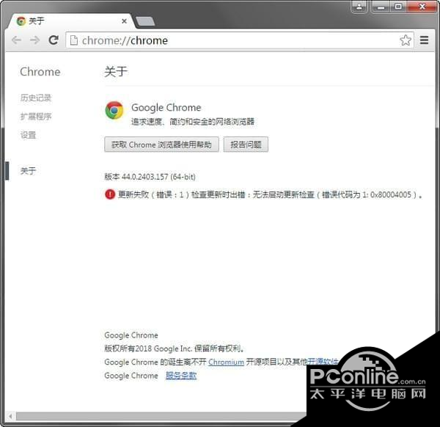This screenshot has height=427, width=440.
Task: Open 扩展程序 in the sidebar
Action: (36, 116)
